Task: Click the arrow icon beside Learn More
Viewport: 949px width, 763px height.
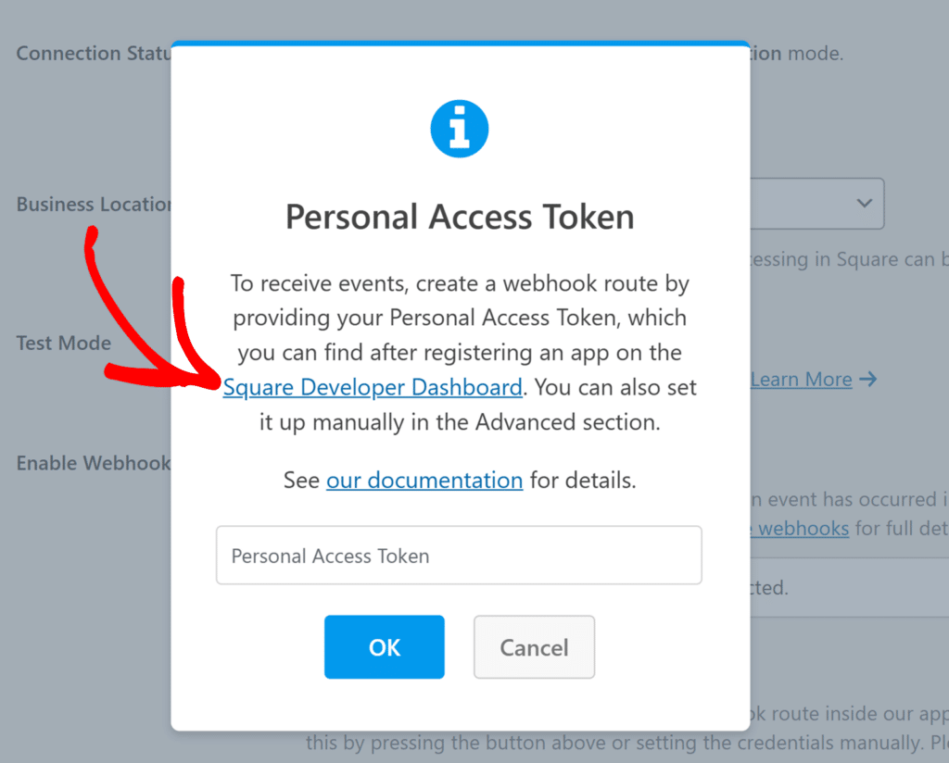Action: click(x=867, y=379)
